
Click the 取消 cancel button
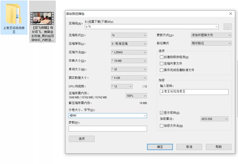coord(189,147)
